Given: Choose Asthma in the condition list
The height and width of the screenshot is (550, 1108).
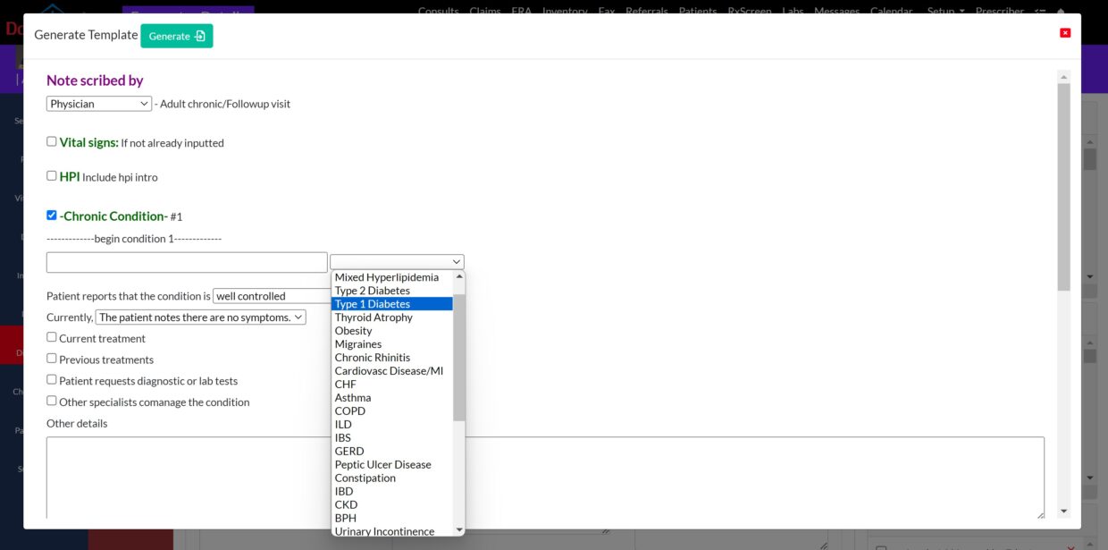Looking at the screenshot, I should (x=353, y=398).
